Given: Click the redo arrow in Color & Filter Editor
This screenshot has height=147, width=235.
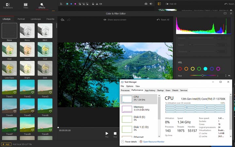Looking at the screenshot, I should (69, 20).
